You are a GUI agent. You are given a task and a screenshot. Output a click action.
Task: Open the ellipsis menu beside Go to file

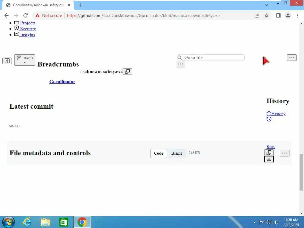pyautogui.click(x=292, y=58)
